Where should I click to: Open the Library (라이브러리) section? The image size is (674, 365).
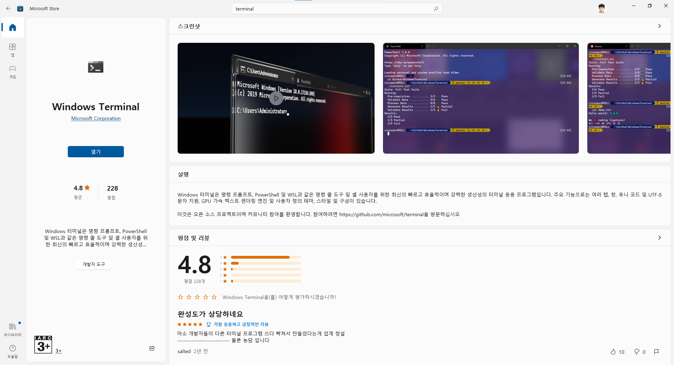point(13,330)
